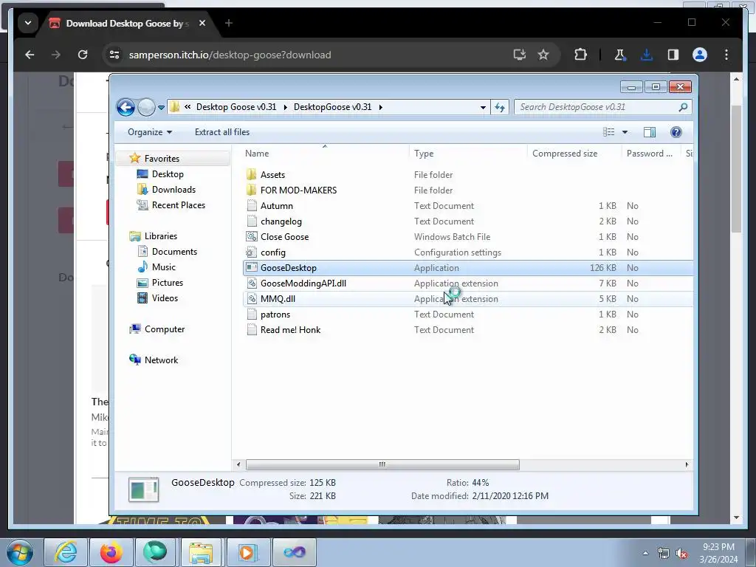The height and width of the screenshot is (567, 756).
Task: Expand the arrow after DesktopGoose v0.31 breadcrumb
Action: click(x=381, y=107)
